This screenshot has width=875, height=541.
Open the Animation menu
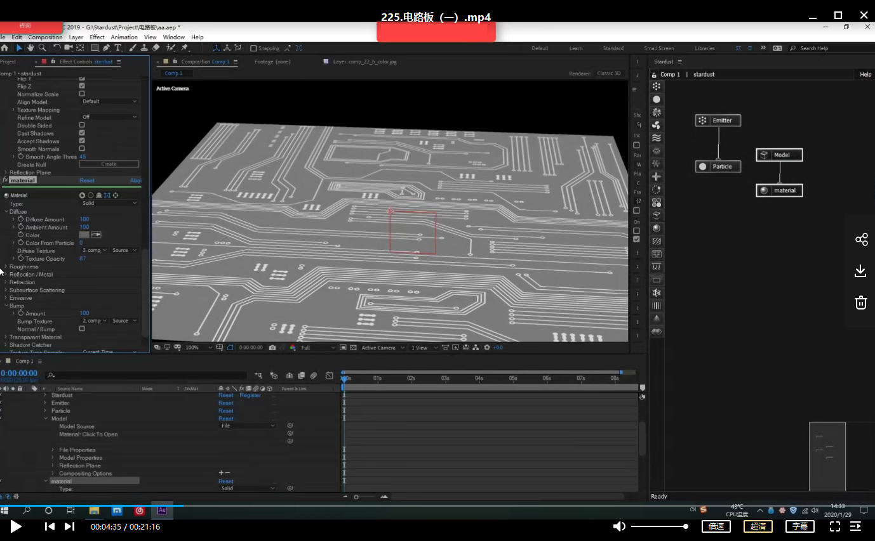124,37
